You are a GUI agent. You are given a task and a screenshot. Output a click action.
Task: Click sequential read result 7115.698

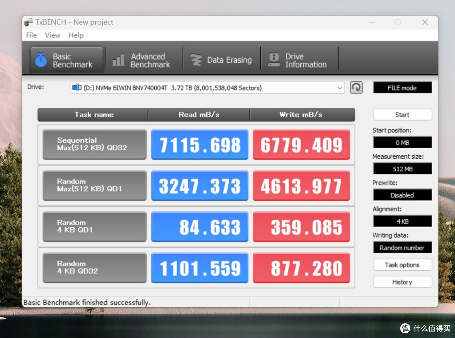[x=200, y=144]
